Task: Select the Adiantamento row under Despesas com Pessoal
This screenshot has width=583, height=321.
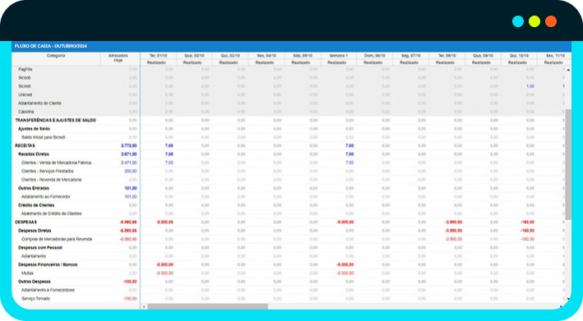Action: [x=289, y=256]
